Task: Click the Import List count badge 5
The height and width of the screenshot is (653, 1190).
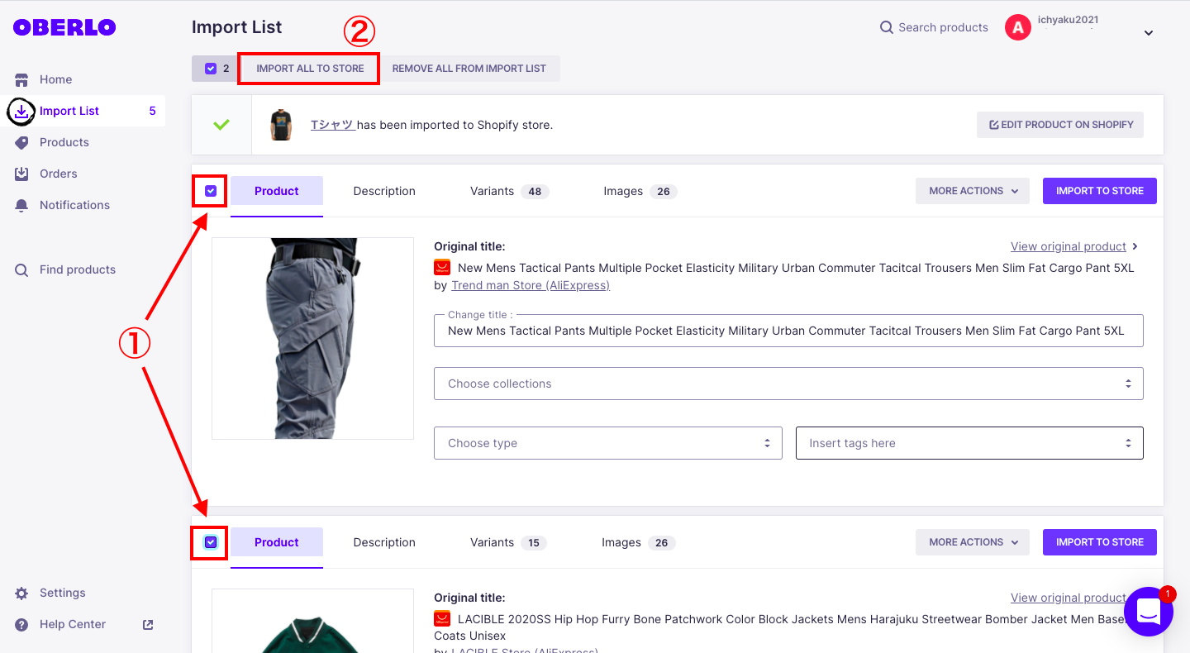Action: pos(152,111)
